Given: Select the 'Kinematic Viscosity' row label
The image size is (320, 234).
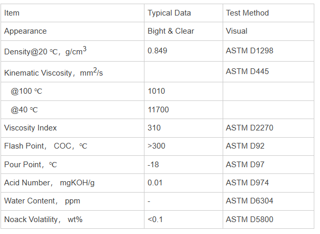Looking at the screenshot, I should coord(72,72).
